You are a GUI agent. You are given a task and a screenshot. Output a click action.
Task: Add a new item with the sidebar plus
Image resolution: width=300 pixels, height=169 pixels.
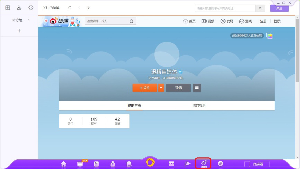[x=19, y=31]
